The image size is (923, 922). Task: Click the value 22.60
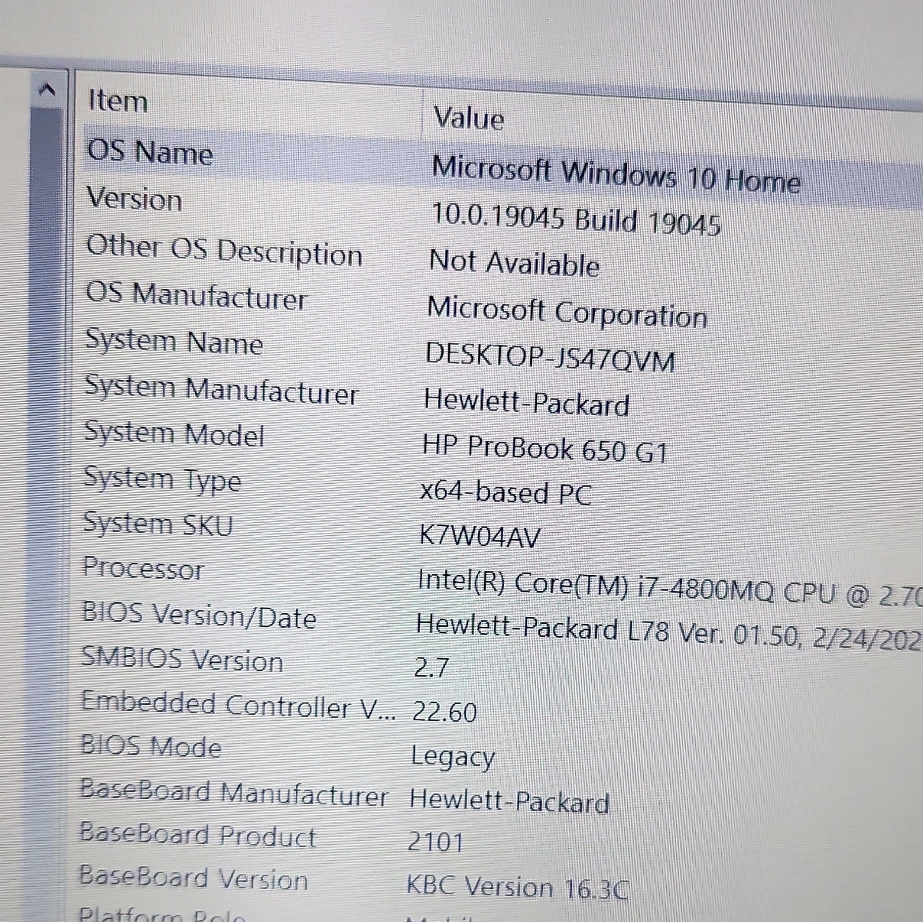click(444, 713)
